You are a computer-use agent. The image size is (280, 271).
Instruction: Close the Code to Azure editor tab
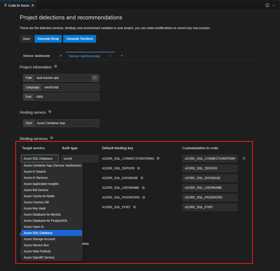tap(33, 5)
